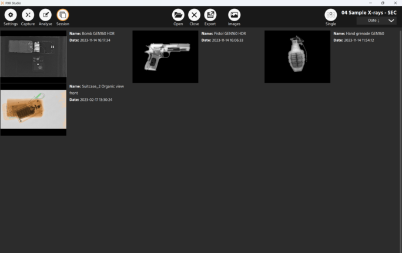
Task: Maximize the PXR Studio window
Action: (383, 3)
